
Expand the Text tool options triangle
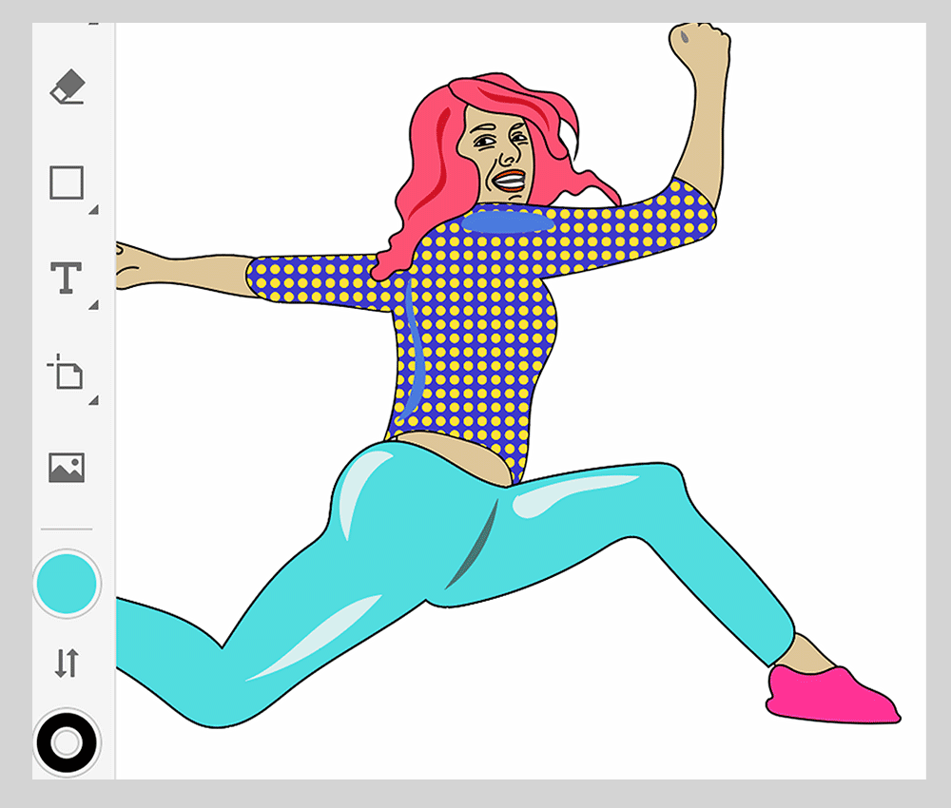click(93, 305)
